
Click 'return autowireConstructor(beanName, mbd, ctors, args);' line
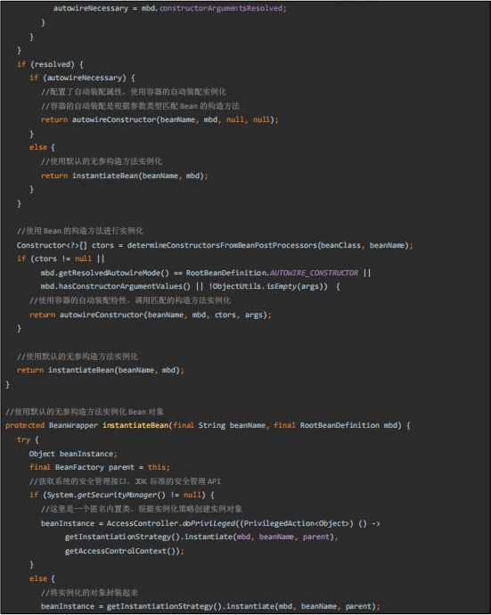(151, 315)
